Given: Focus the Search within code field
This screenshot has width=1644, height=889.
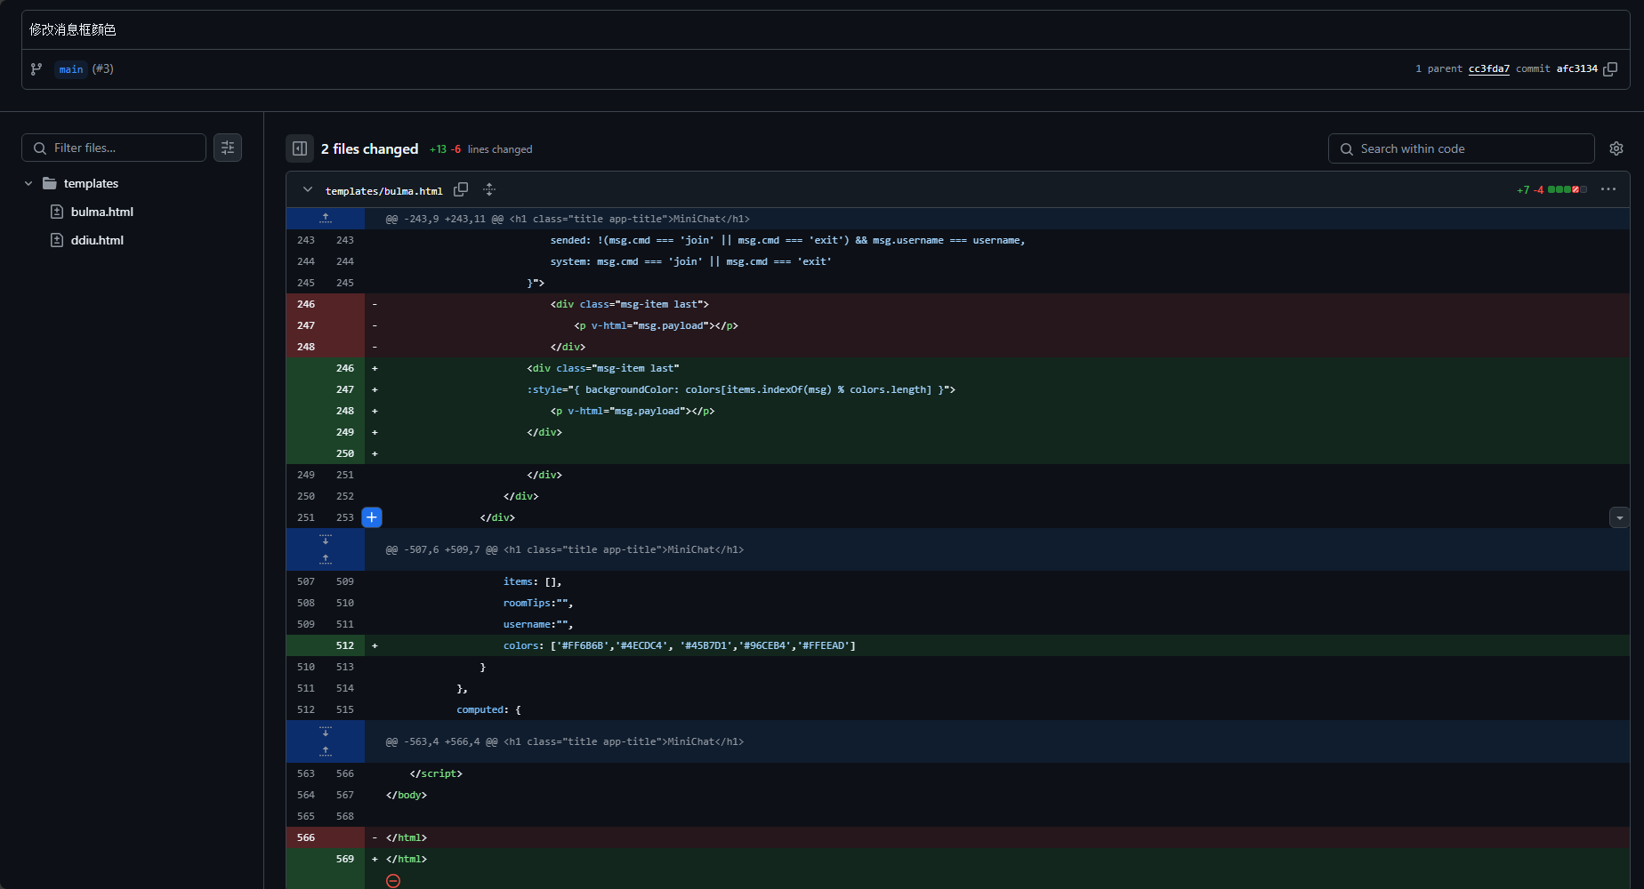Looking at the screenshot, I should (1462, 148).
